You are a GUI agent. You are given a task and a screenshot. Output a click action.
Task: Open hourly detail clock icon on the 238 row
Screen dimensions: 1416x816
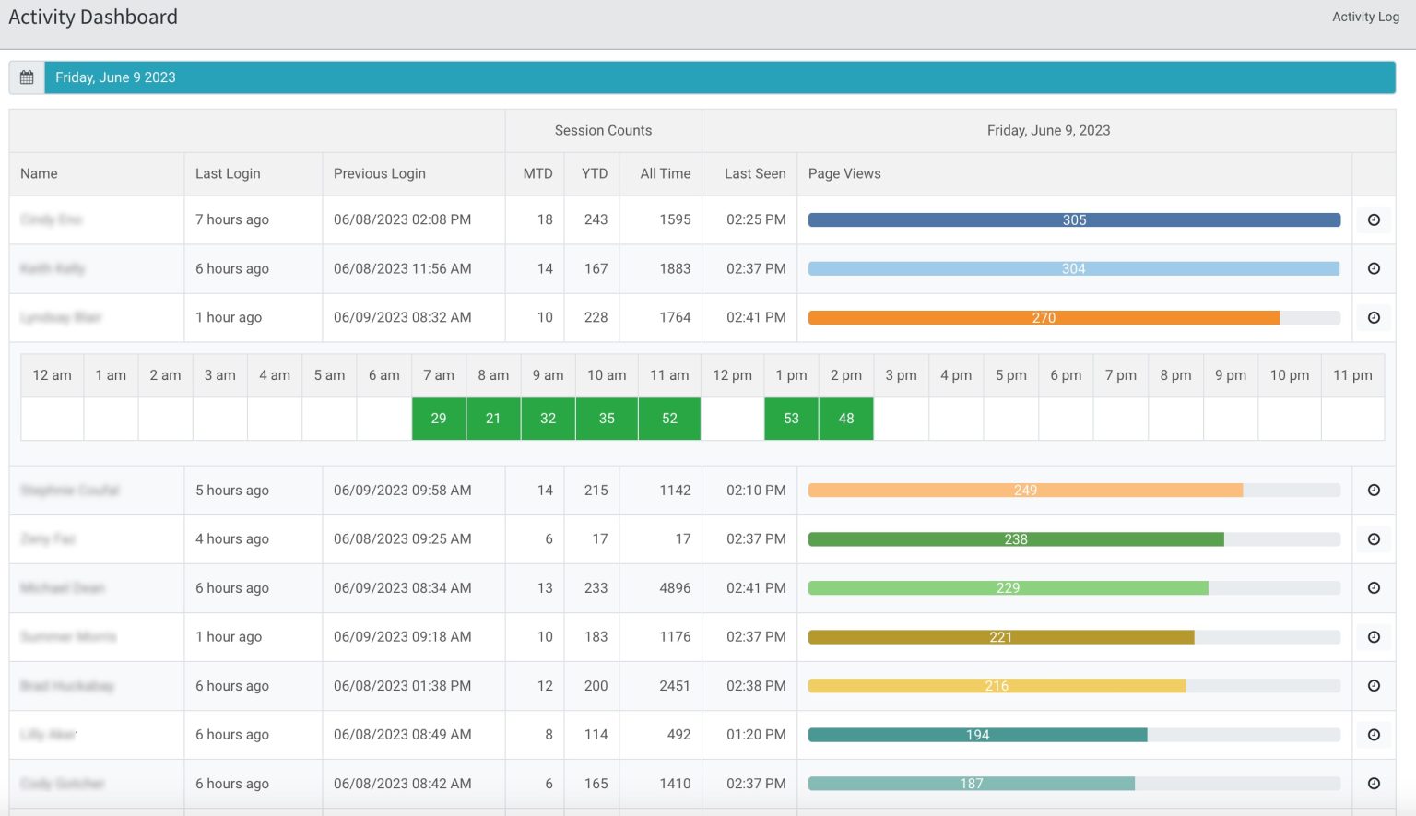pyautogui.click(x=1374, y=538)
